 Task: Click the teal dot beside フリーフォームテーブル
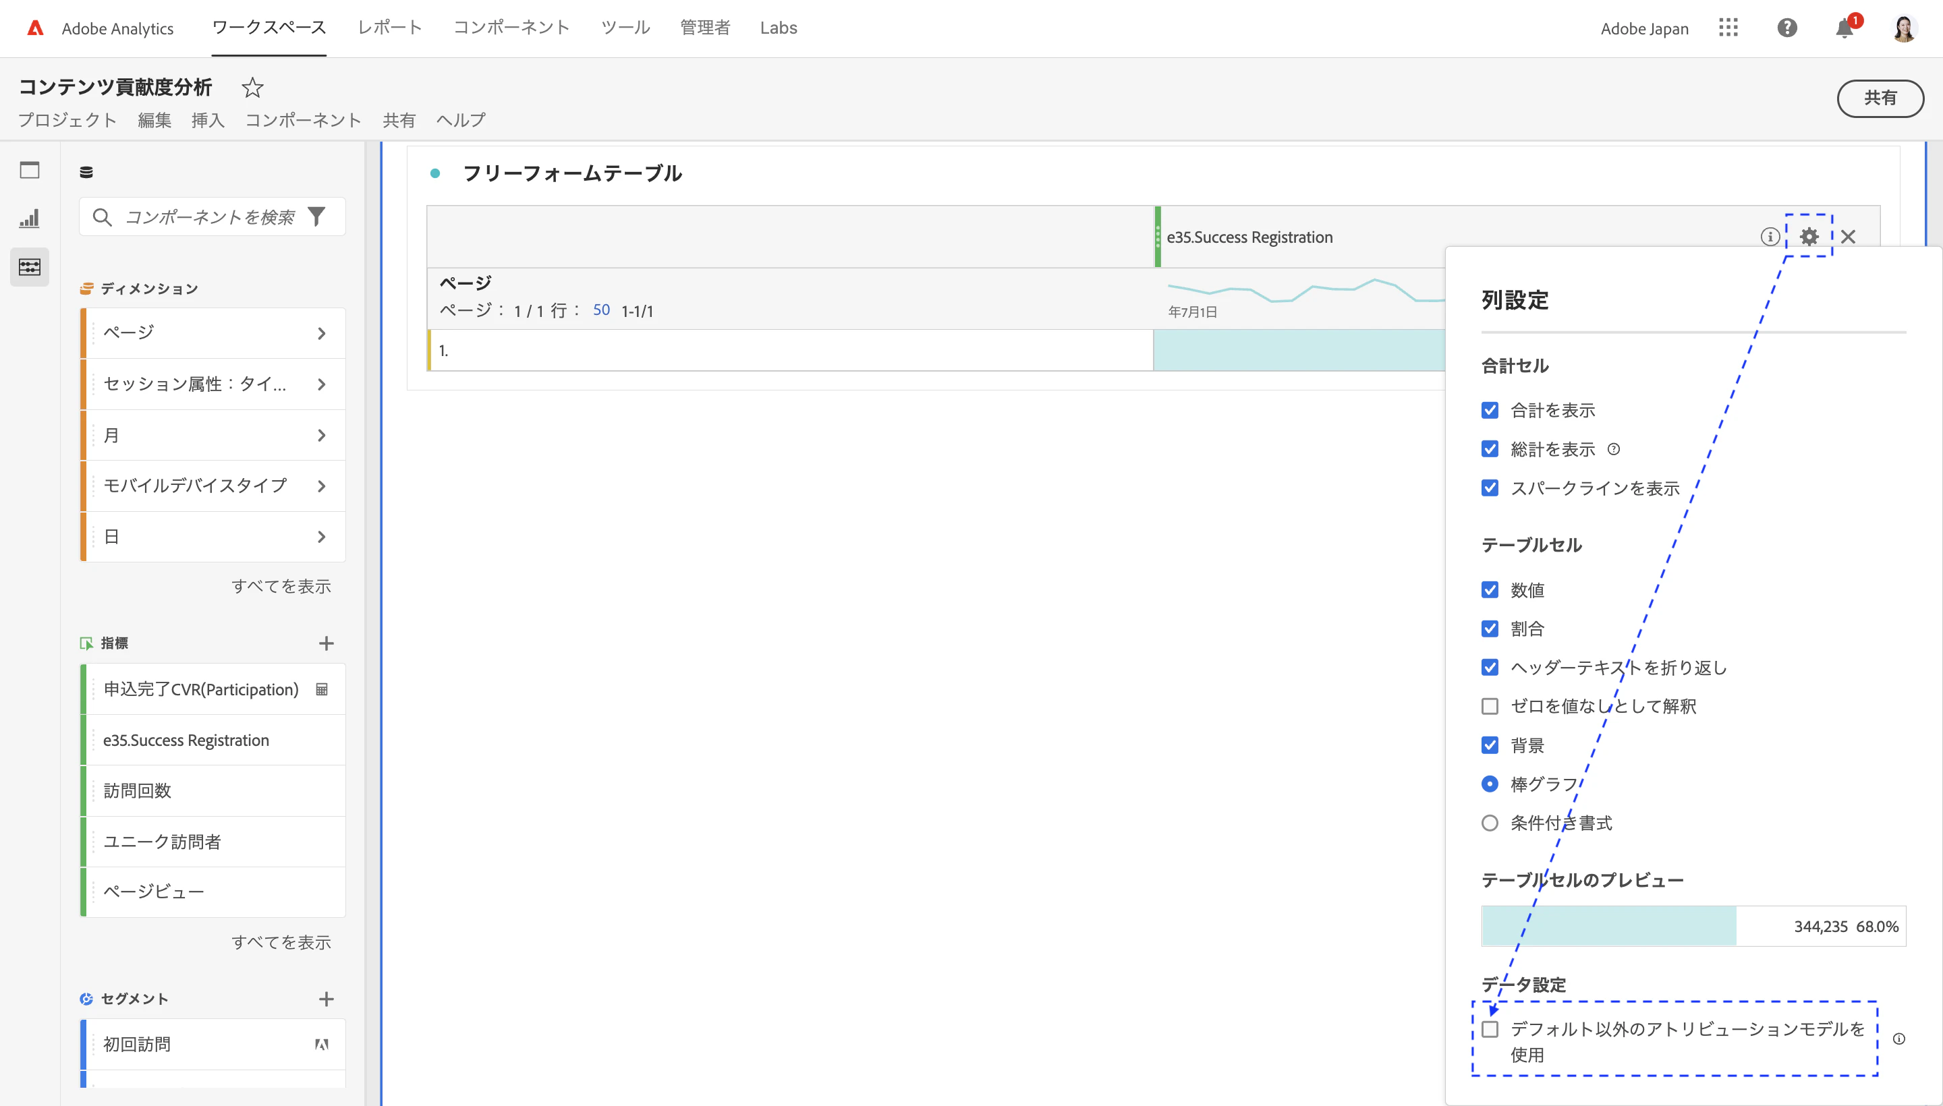(435, 173)
